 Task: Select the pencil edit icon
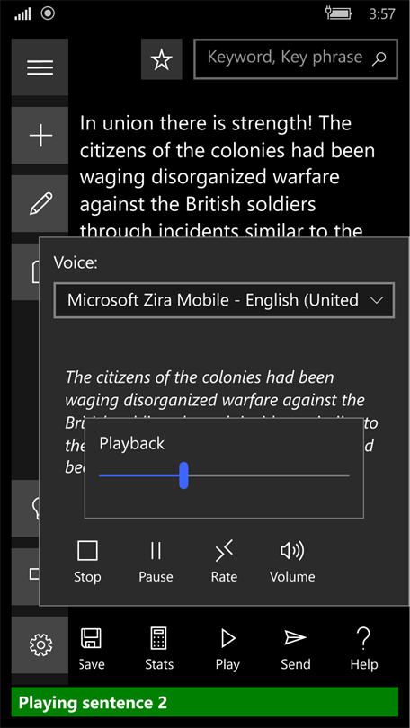(40, 204)
